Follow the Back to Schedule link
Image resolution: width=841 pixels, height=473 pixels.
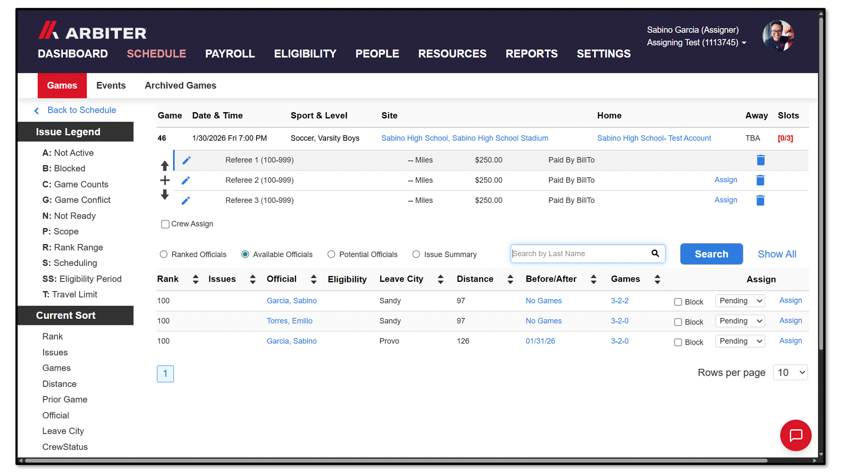81,110
